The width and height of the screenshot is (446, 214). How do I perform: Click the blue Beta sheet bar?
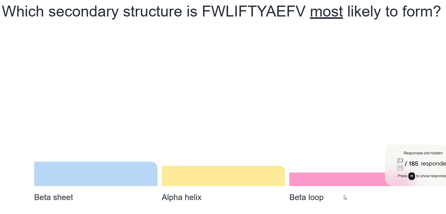pos(96,174)
